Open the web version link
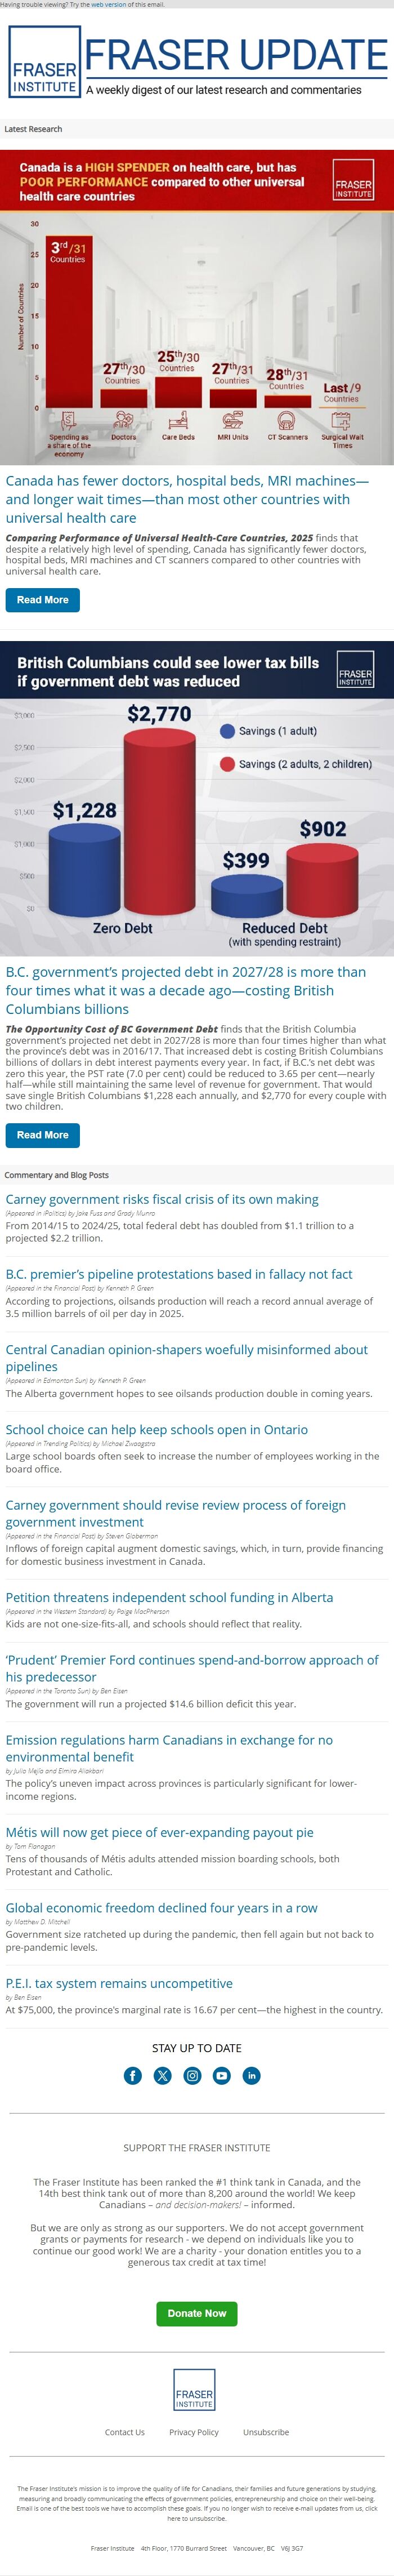Screen dimensions: 394x2576 pos(109,5)
